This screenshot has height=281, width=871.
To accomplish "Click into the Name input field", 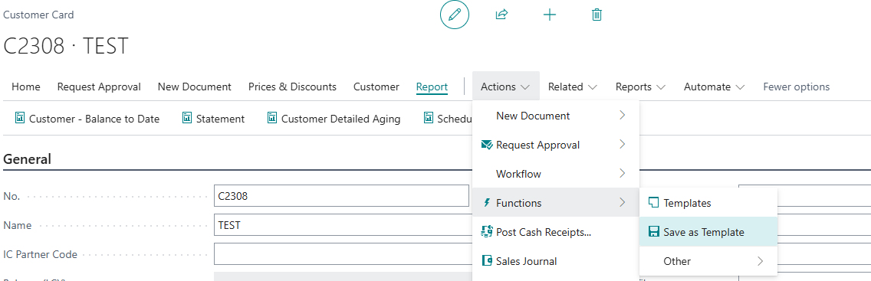I will pos(341,225).
